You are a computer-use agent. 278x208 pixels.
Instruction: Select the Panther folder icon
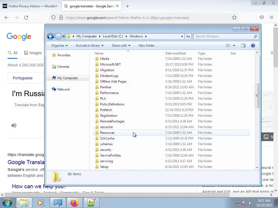pyautogui.click(x=97, y=87)
